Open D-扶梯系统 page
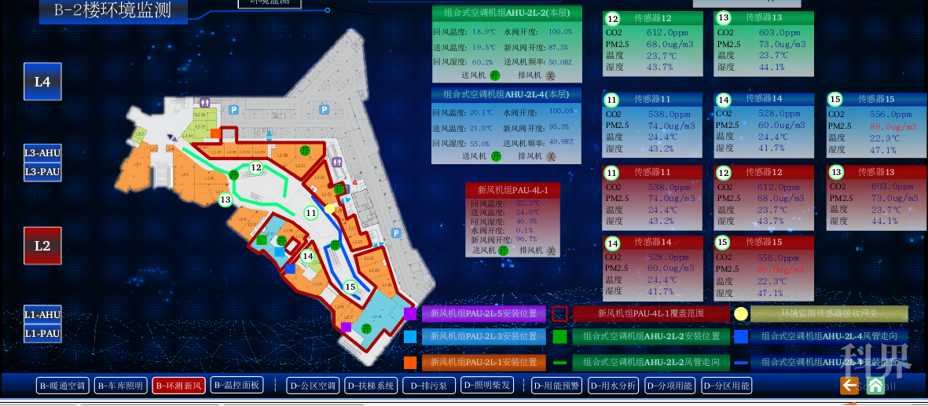928x406 pixels. [371, 386]
